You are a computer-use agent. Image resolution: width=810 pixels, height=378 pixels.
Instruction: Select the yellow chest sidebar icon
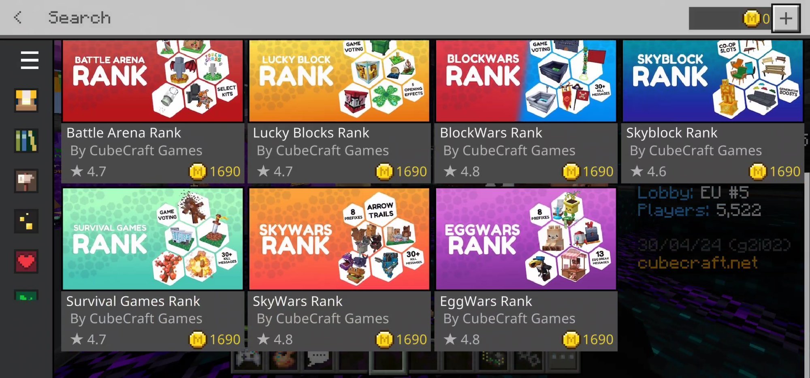[x=26, y=100]
